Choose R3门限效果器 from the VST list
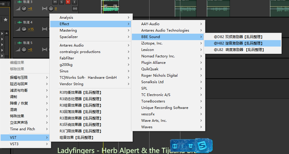This screenshot has height=154, width=289. pyautogui.click(x=90, y=131)
